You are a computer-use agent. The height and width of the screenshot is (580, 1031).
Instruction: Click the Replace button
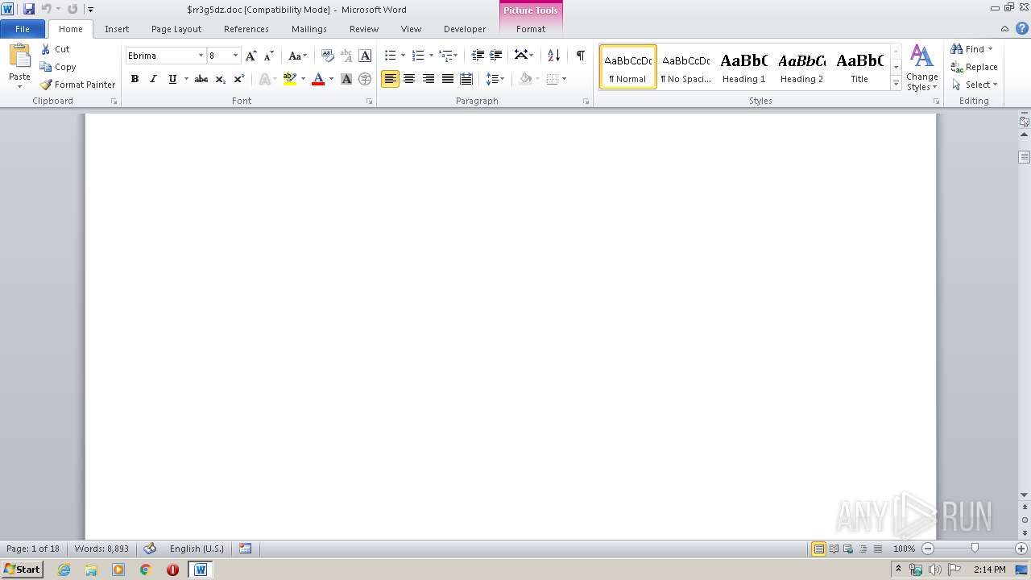point(975,67)
